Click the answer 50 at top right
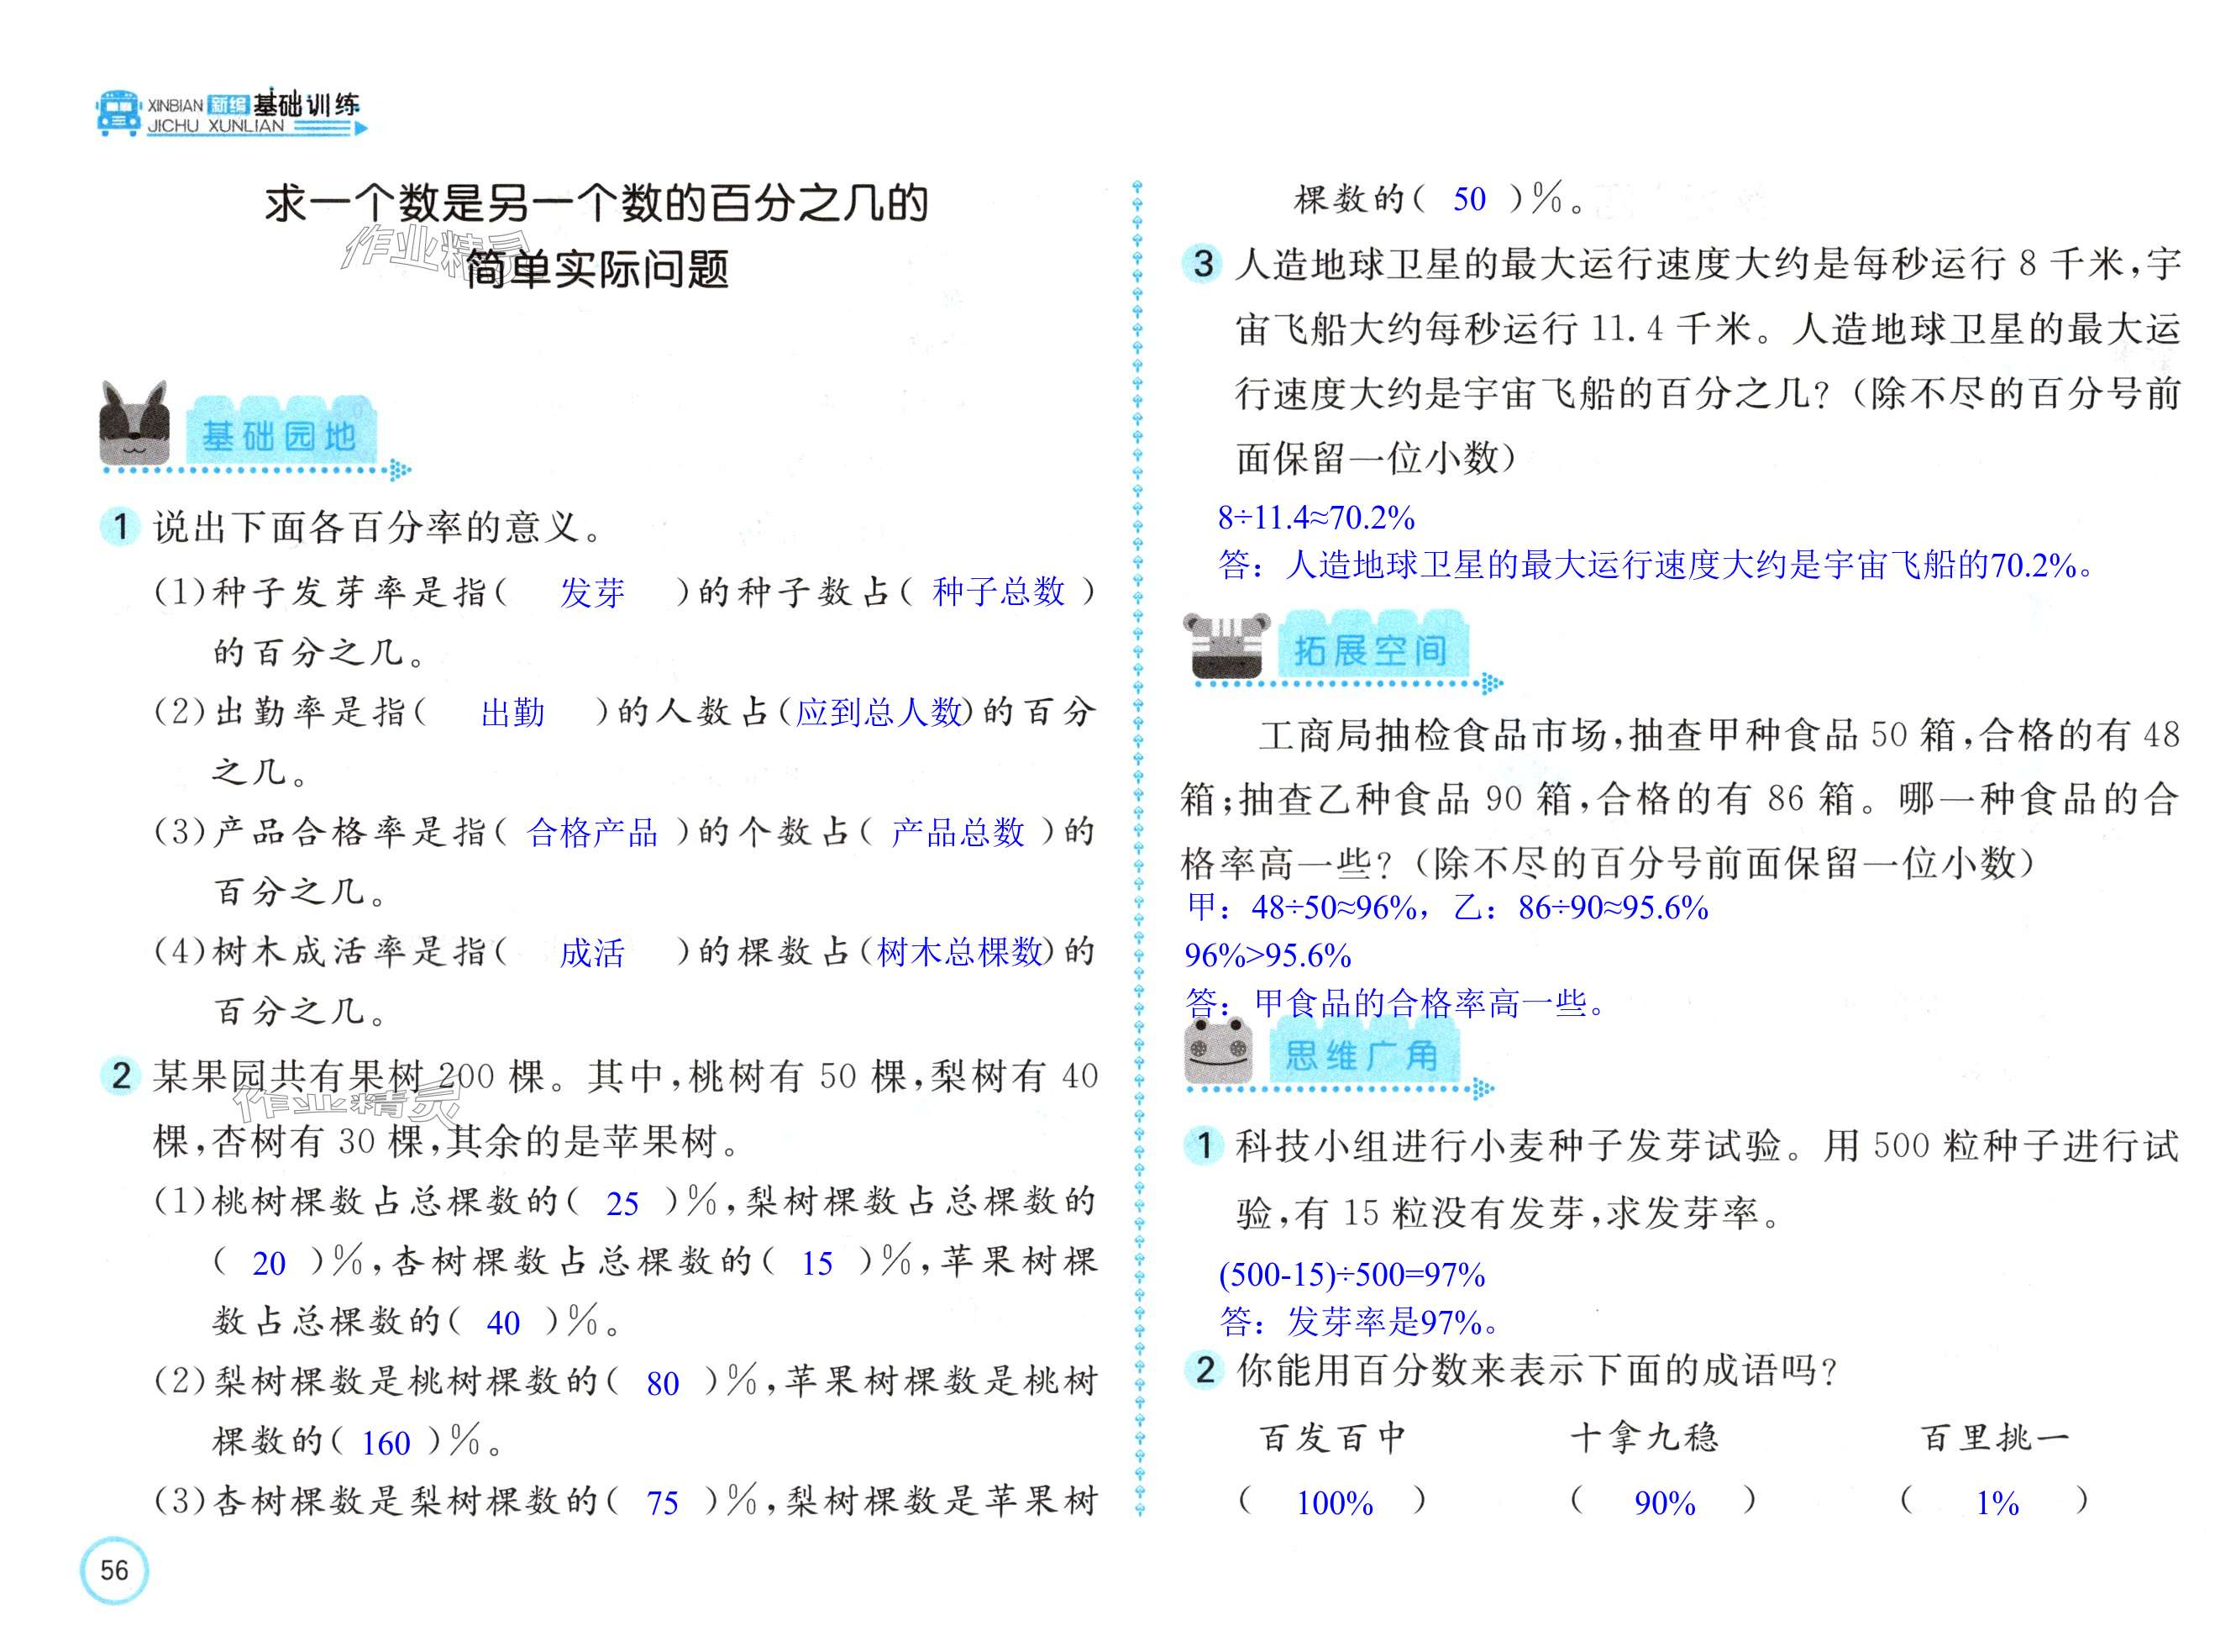This screenshot has height=1652, width=2236. [x=1469, y=199]
